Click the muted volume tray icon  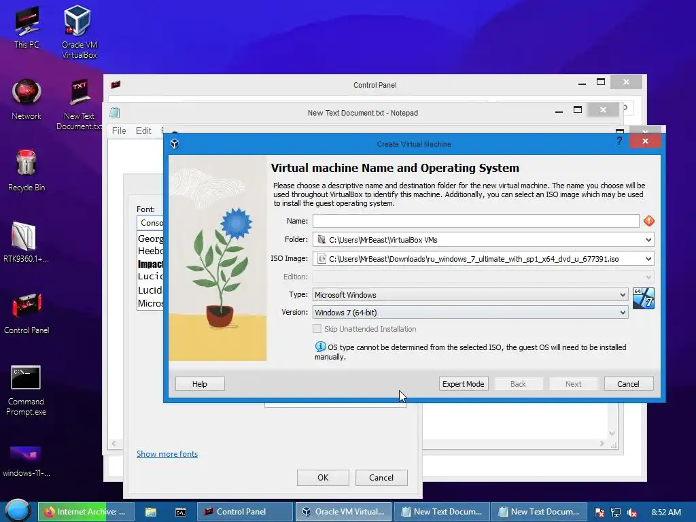pos(632,512)
